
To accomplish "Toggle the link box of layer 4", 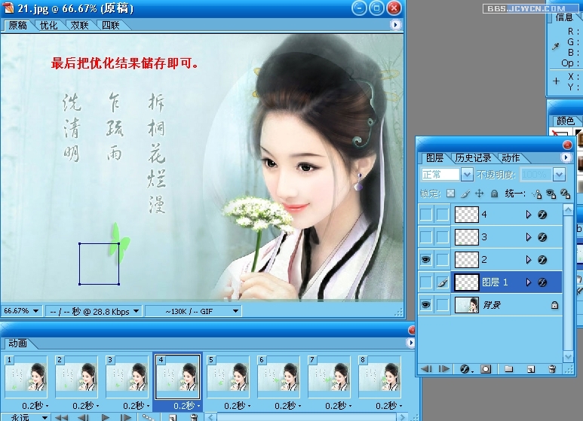I will [x=443, y=215].
